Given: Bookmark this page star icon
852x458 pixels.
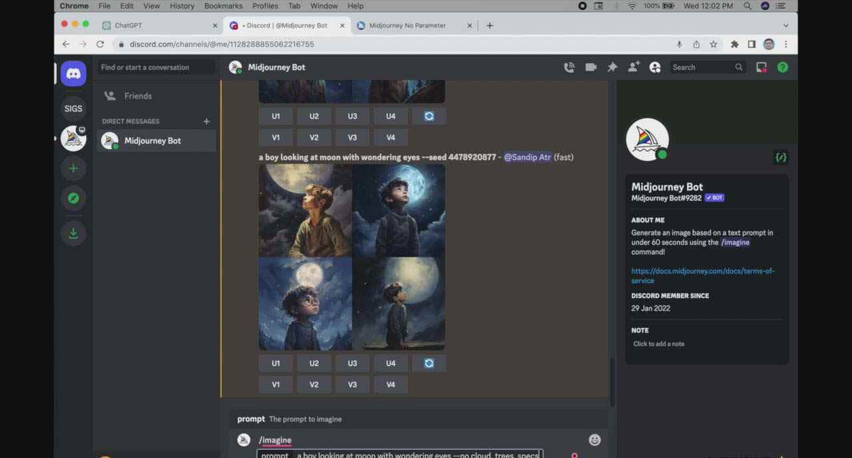Looking at the screenshot, I should pyautogui.click(x=714, y=44).
